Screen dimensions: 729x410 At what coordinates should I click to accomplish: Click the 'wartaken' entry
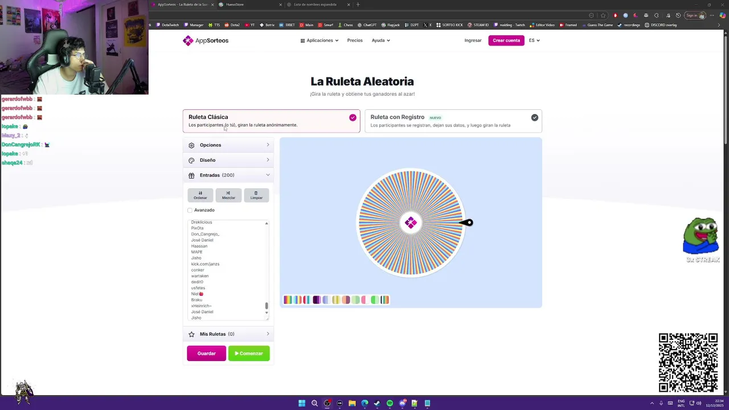click(x=200, y=276)
